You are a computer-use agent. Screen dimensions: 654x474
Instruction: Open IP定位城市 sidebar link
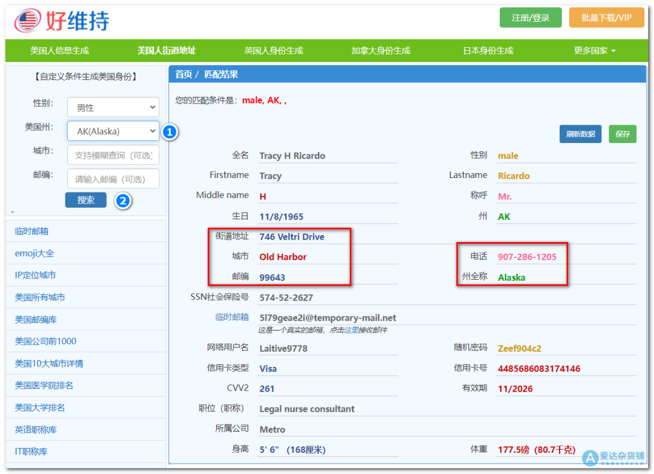click(x=35, y=275)
